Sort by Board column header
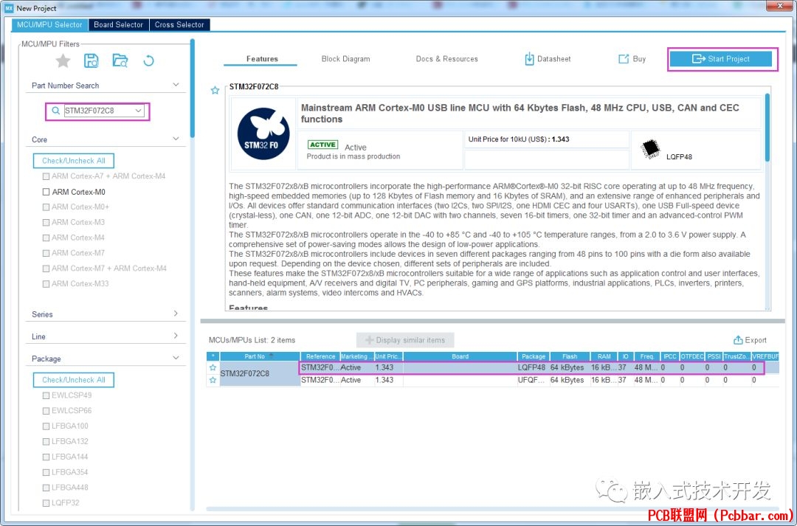Viewport: 797px width, 526px height. click(x=460, y=356)
